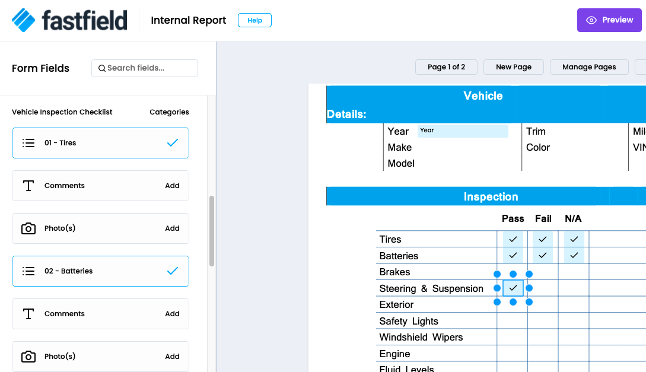The height and width of the screenshot is (372, 646).
Task: Click the Help button
Action: pos(254,20)
